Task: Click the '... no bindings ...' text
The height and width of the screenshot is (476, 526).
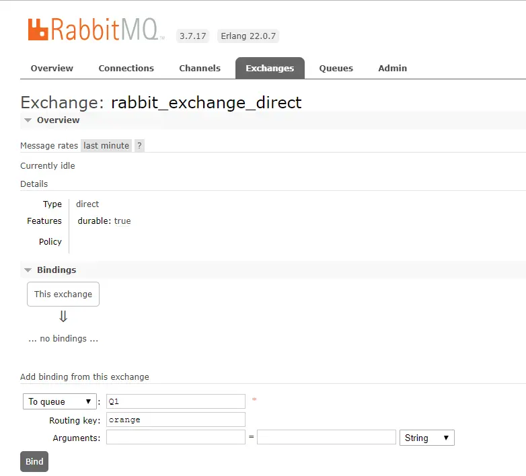Action: coord(63,339)
